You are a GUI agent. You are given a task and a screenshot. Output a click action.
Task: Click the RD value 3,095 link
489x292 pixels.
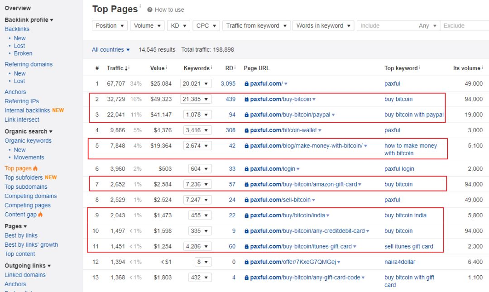click(228, 84)
